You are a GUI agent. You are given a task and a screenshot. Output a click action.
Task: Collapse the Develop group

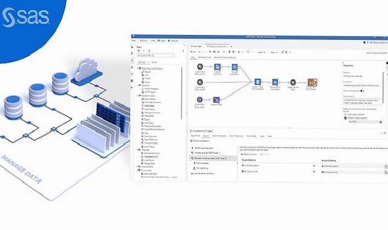tap(139, 85)
